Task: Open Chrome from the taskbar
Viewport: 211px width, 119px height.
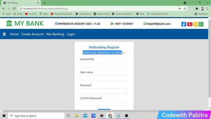Action: 110,116
